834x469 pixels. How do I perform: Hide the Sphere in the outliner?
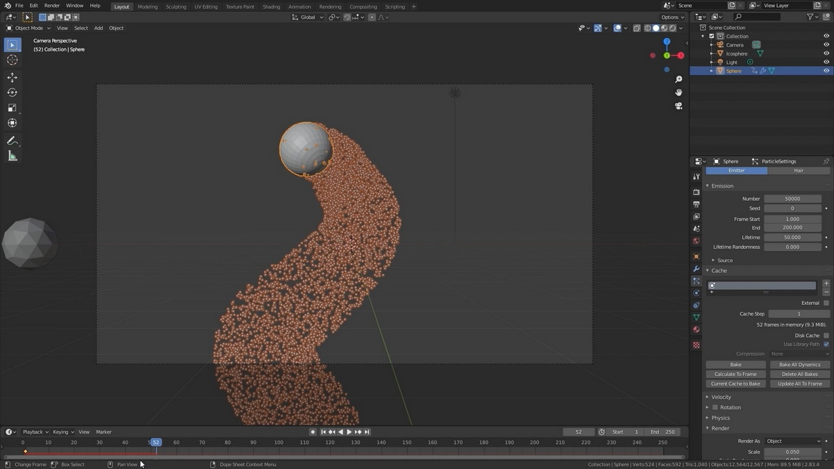click(x=826, y=71)
